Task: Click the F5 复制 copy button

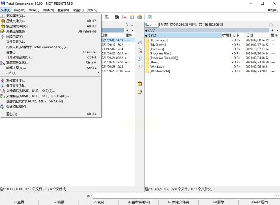Action: pyautogui.click(x=99, y=202)
